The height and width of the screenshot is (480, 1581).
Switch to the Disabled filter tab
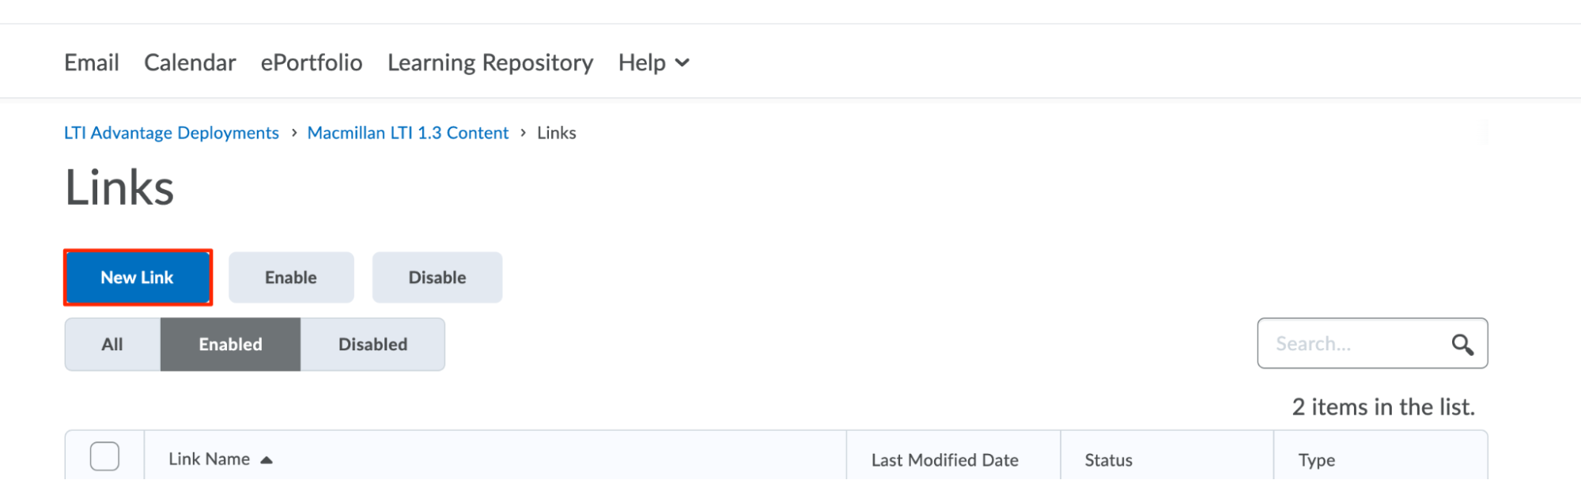[373, 345]
